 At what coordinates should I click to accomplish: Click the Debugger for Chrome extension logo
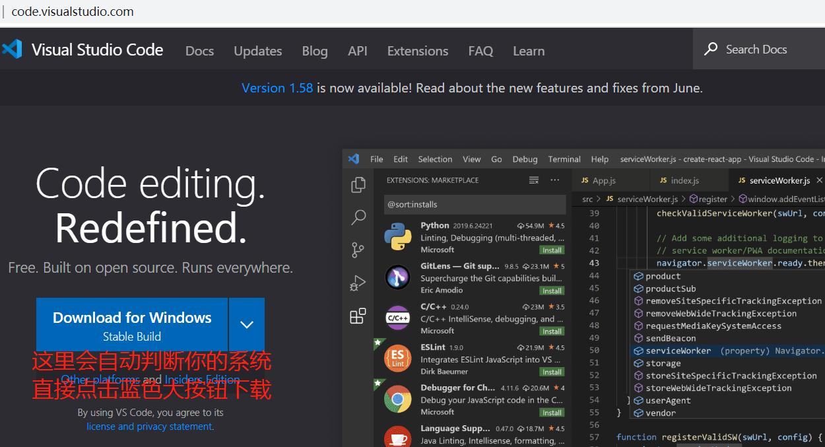398,399
